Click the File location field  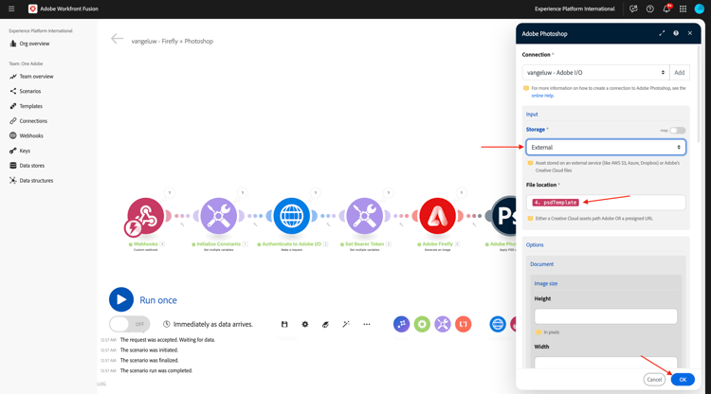pos(606,203)
